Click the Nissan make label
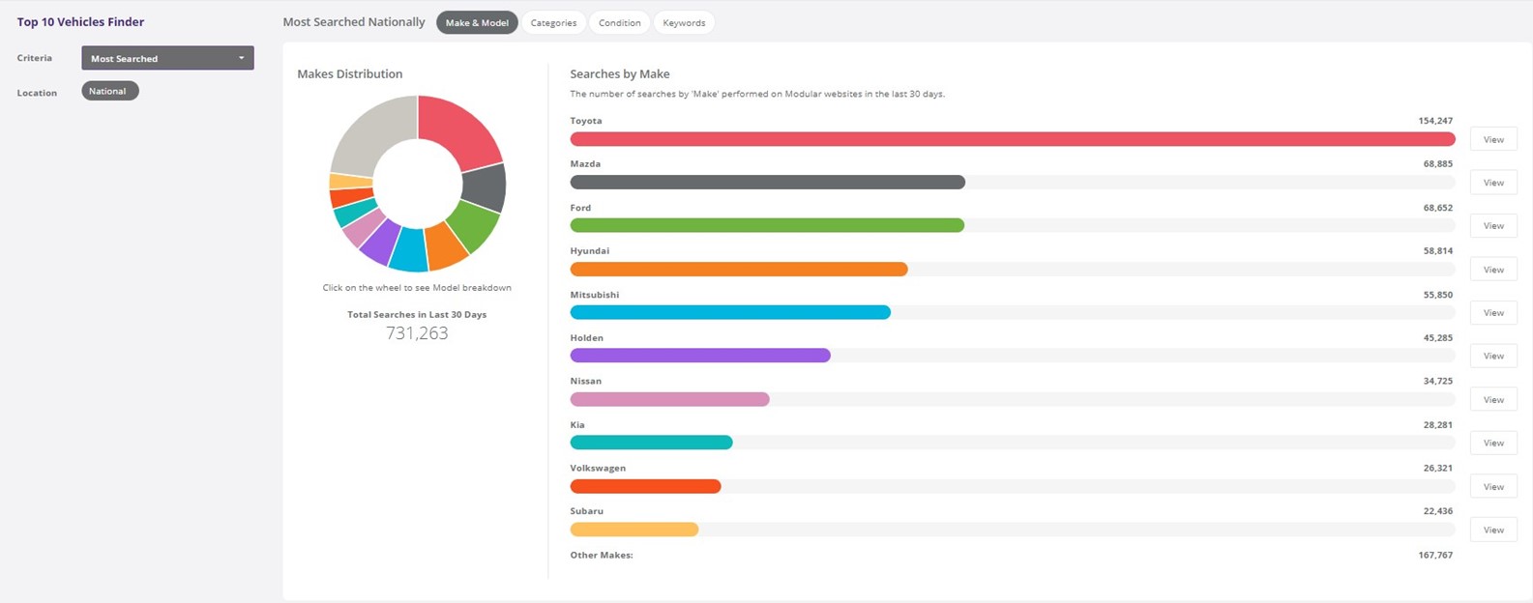The height and width of the screenshot is (603, 1533). click(585, 381)
